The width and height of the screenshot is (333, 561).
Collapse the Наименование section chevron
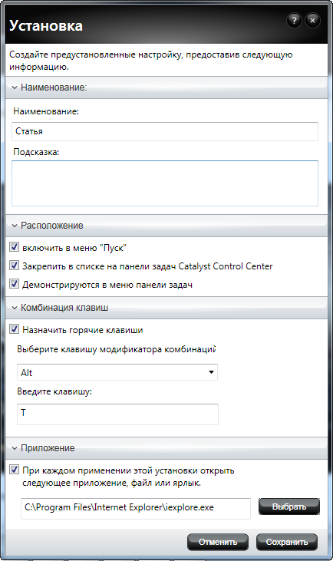[x=15, y=87]
